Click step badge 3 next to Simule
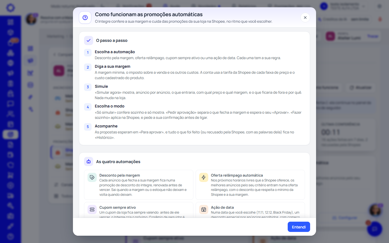Screen dimensions: 389x243 [x=88, y=87]
